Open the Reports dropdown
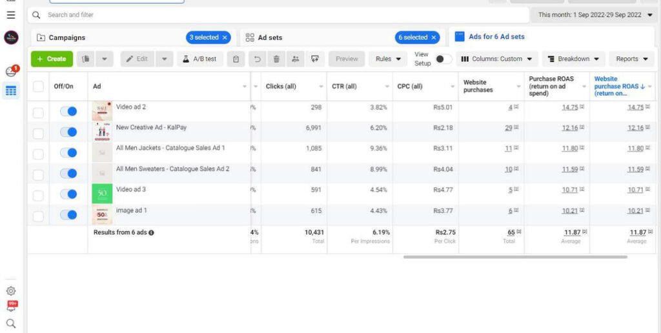The width and height of the screenshot is (661, 333). coord(631,59)
